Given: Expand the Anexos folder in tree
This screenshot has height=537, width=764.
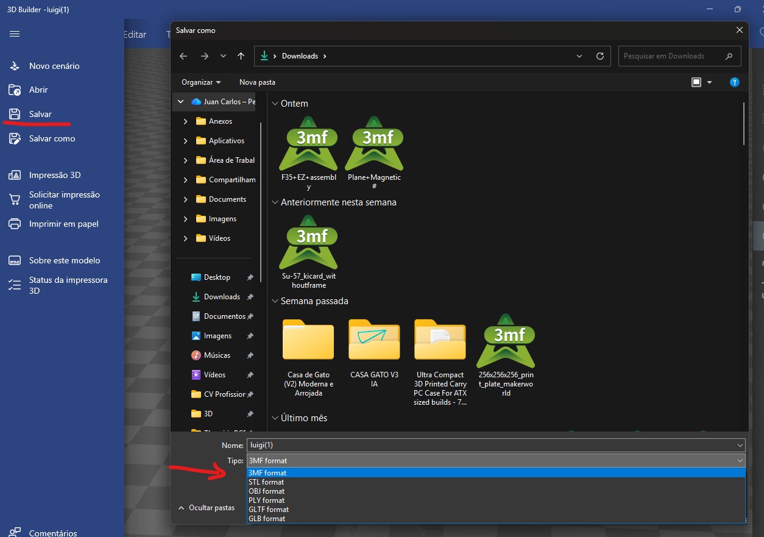Looking at the screenshot, I should click(186, 121).
